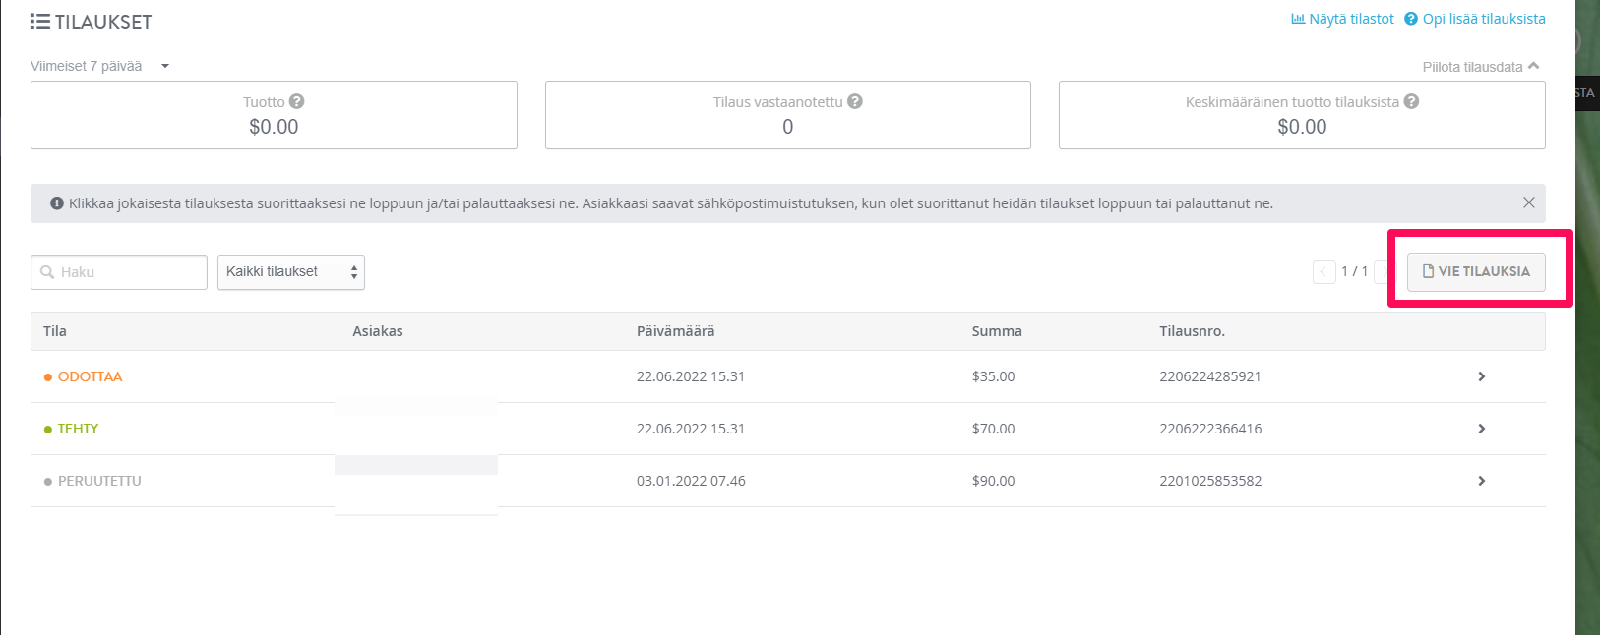Click help icon next to Tilaus vastaanotettu

855,101
